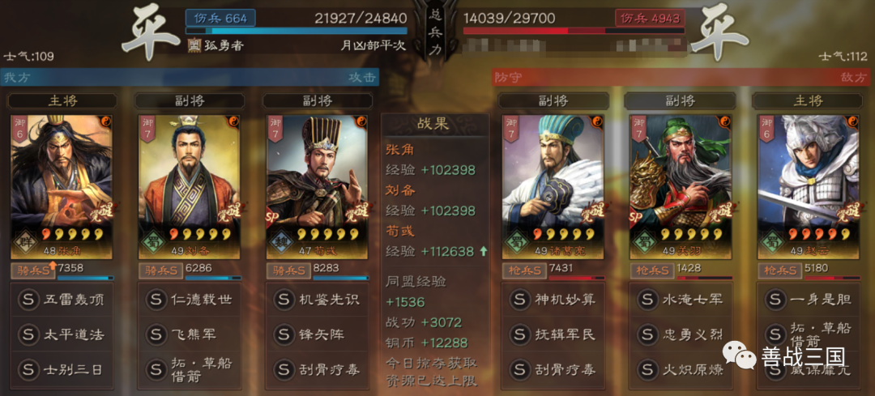Select the 一身是胆 skill entry
The width and height of the screenshot is (875, 396).
click(x=808, y=300)
